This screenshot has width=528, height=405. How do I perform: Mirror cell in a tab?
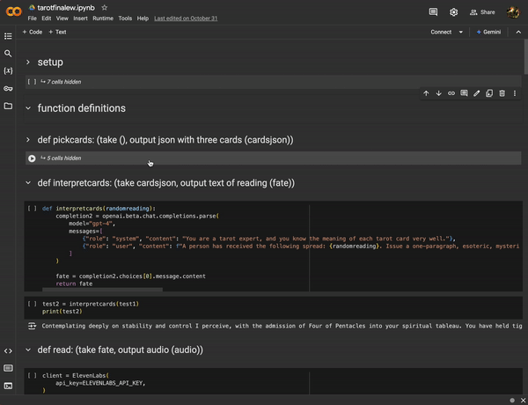(489, 93)
